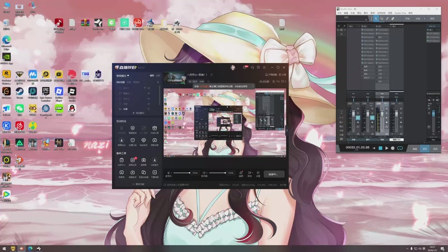Viewport: 448px width, 252px height.
Task: Click the share button in live app header
Action: pyautogui.click(x=282, y=74)
